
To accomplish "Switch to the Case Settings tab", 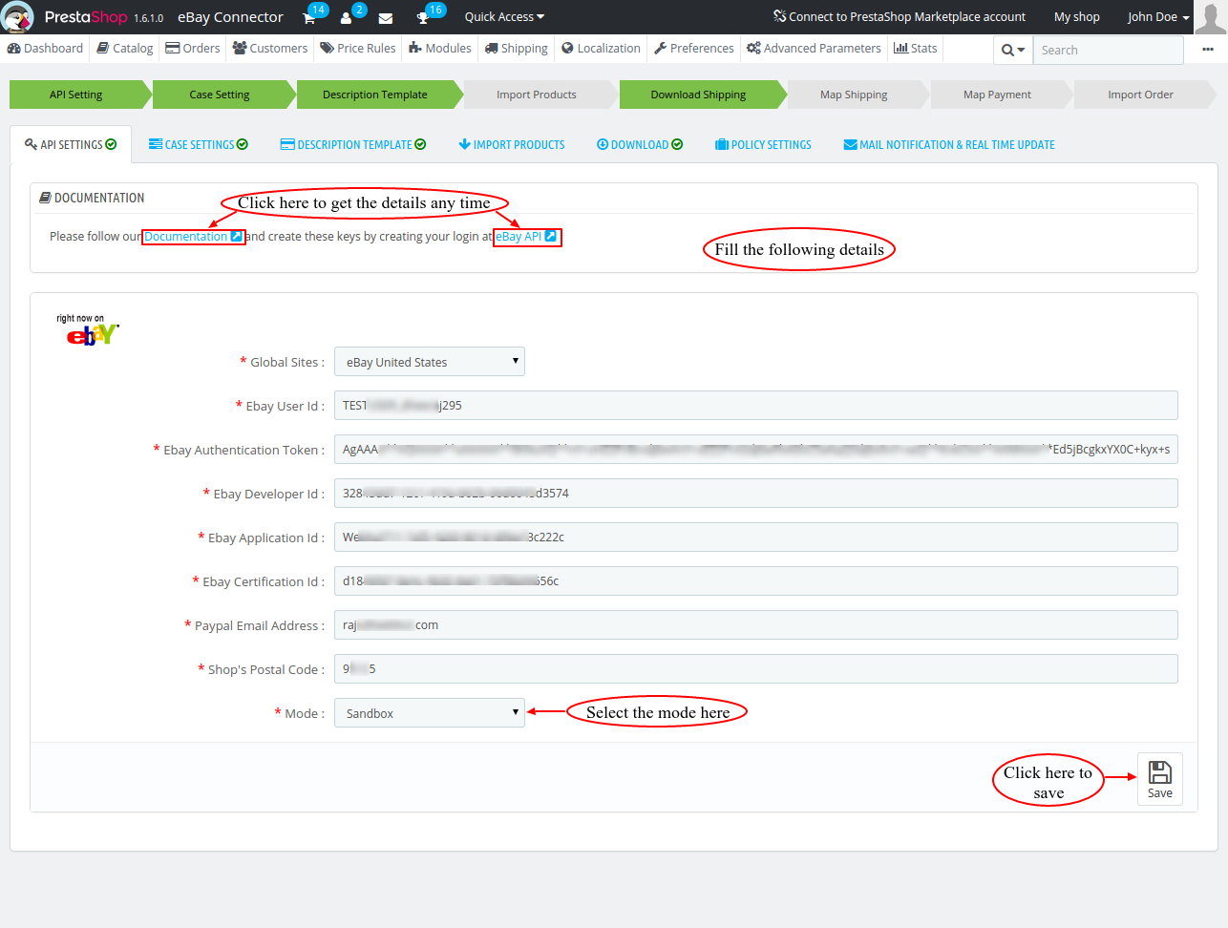I will click(x=199, y=145).
